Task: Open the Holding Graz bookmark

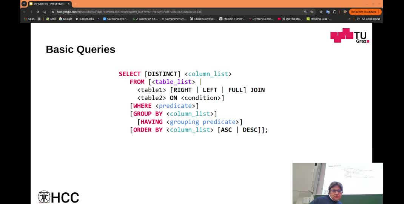Action: click(x=319, y=19)
